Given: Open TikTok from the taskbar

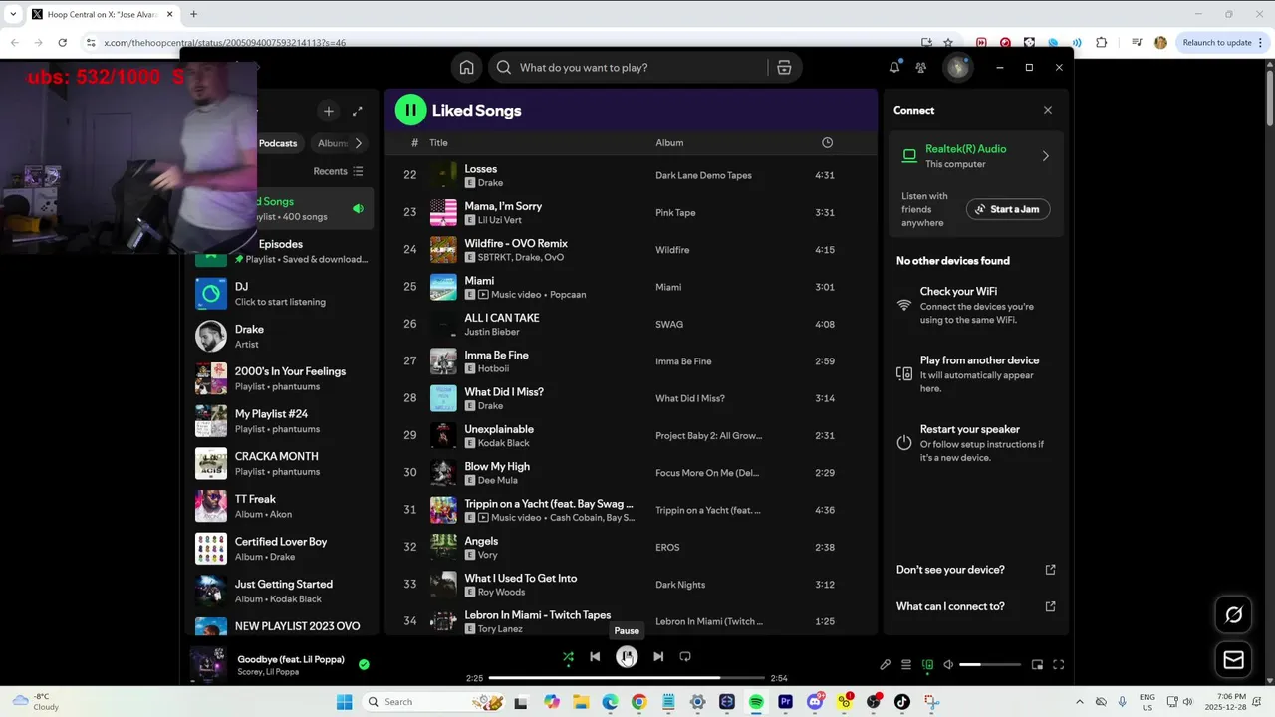Looking at the screenshot, I should pyautogui.click(x=901, y=702).
